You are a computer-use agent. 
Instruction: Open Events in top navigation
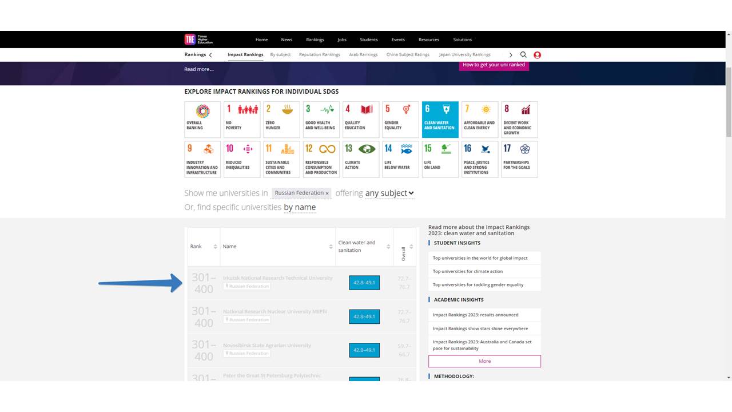click(x=398, y=39)
